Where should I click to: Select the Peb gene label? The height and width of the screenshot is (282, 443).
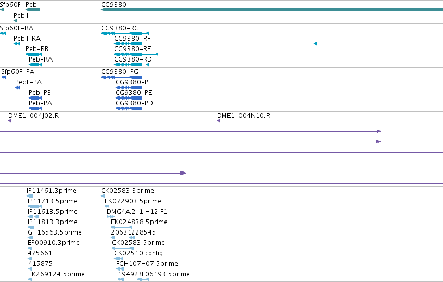tap(31, 5)
